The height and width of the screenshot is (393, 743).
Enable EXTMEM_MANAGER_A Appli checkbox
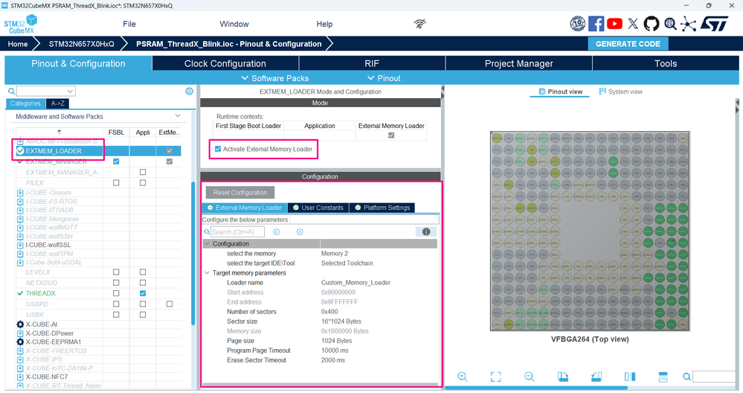click(x=143, y=172)
